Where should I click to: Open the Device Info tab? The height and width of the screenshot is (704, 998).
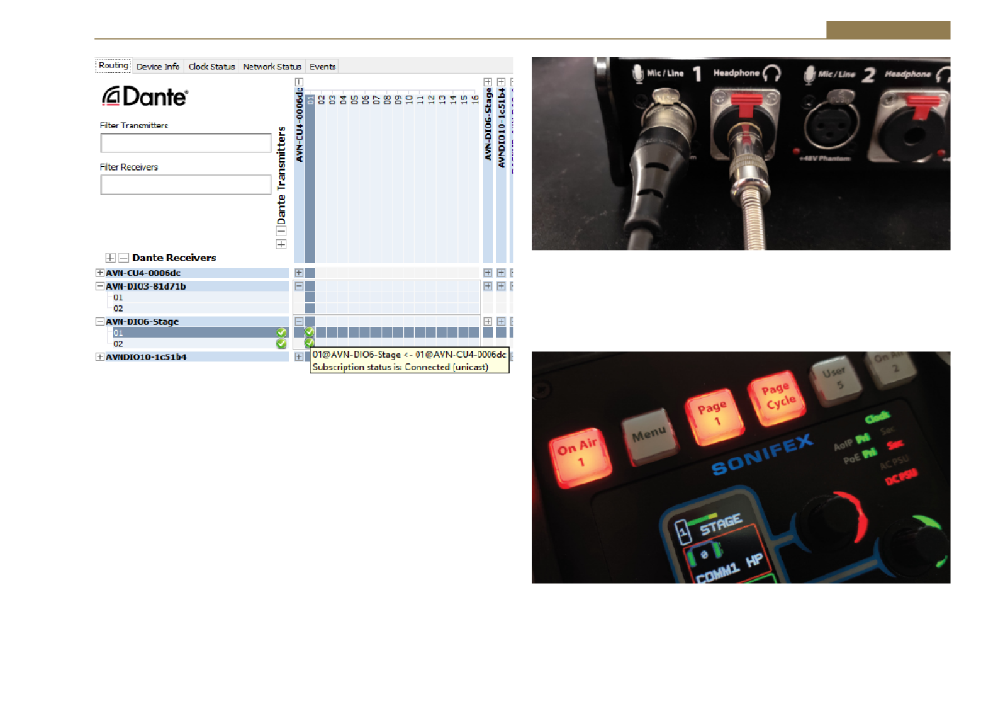coord(157,66)
